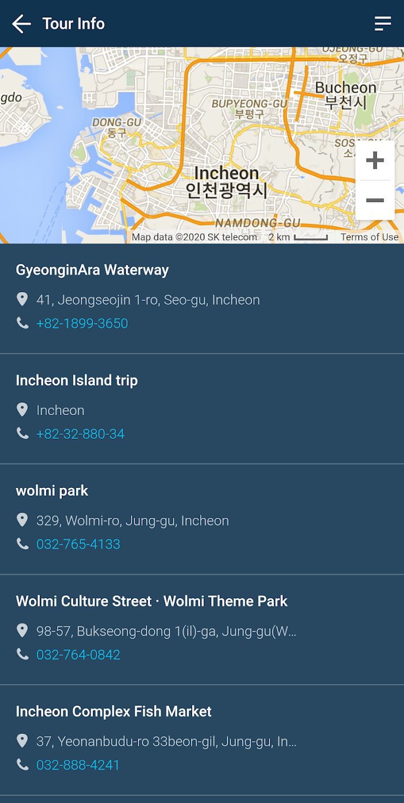Viewport: 404px width, 803px height.
Task: Call +82-1899-3650 number link
Action: point(82,323)
